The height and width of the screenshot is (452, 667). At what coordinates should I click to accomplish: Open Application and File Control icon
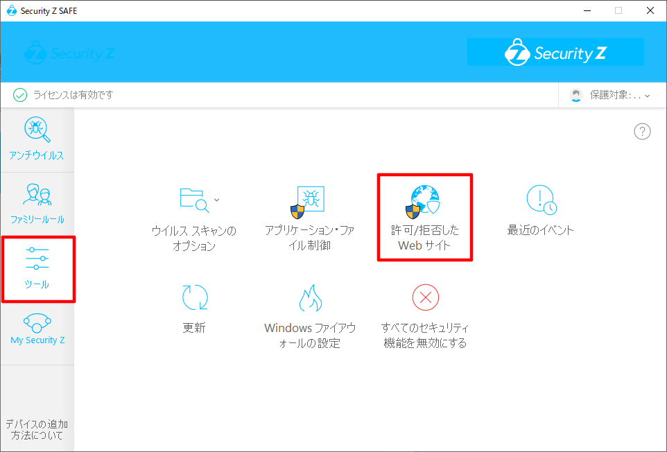point(308,201)
